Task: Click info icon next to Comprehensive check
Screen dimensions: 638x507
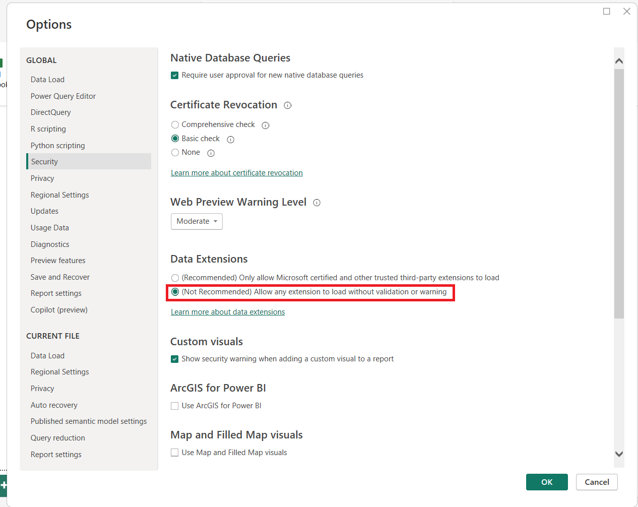Action: [266, 125]
